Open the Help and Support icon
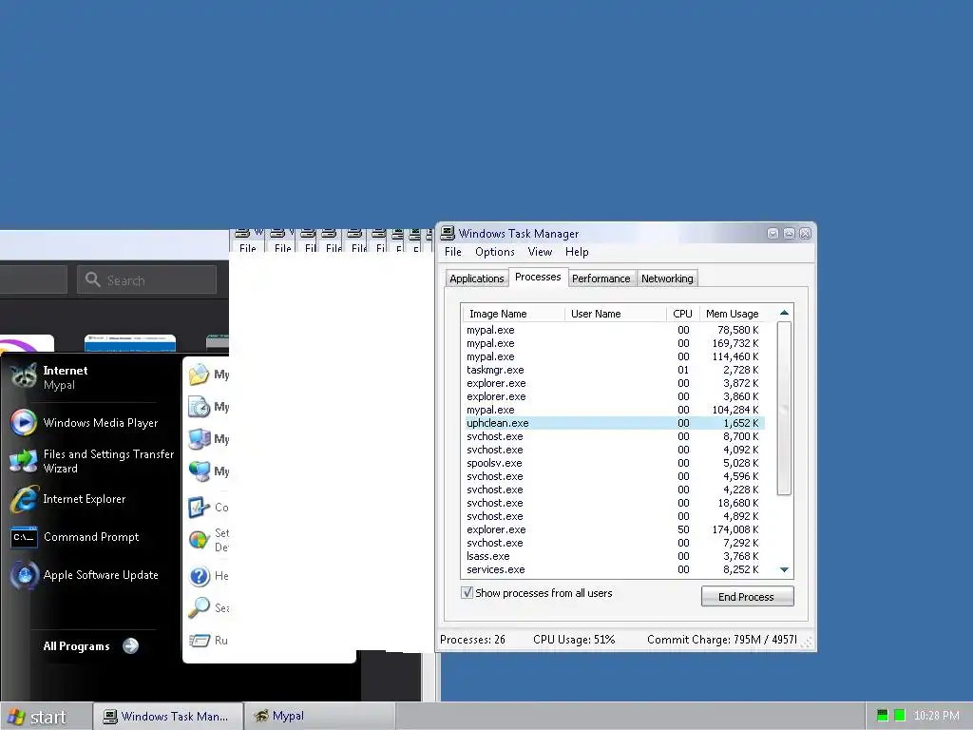Screen dimensions: 973x730 tap(200, 576)
